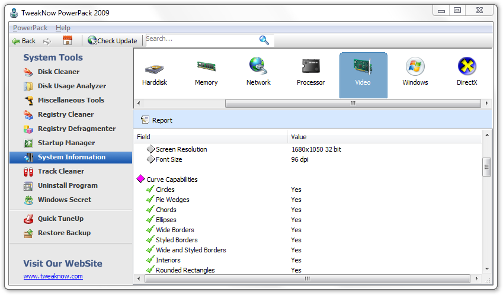Image resolution: width=503 pixels, height=295 pixels.
Task: Click in the Search input field
Action: click(x=202, y=40)
